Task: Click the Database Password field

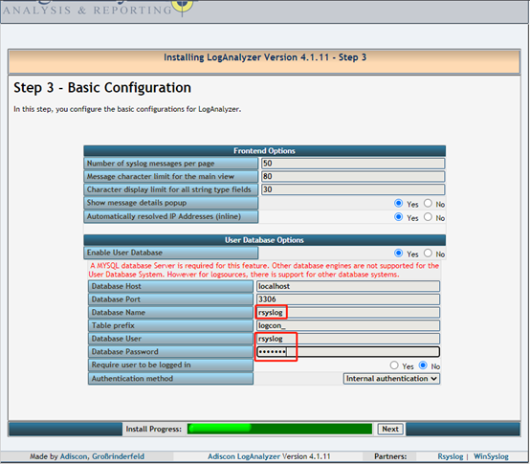Action: pyautogui.click(x=348, y=352)
